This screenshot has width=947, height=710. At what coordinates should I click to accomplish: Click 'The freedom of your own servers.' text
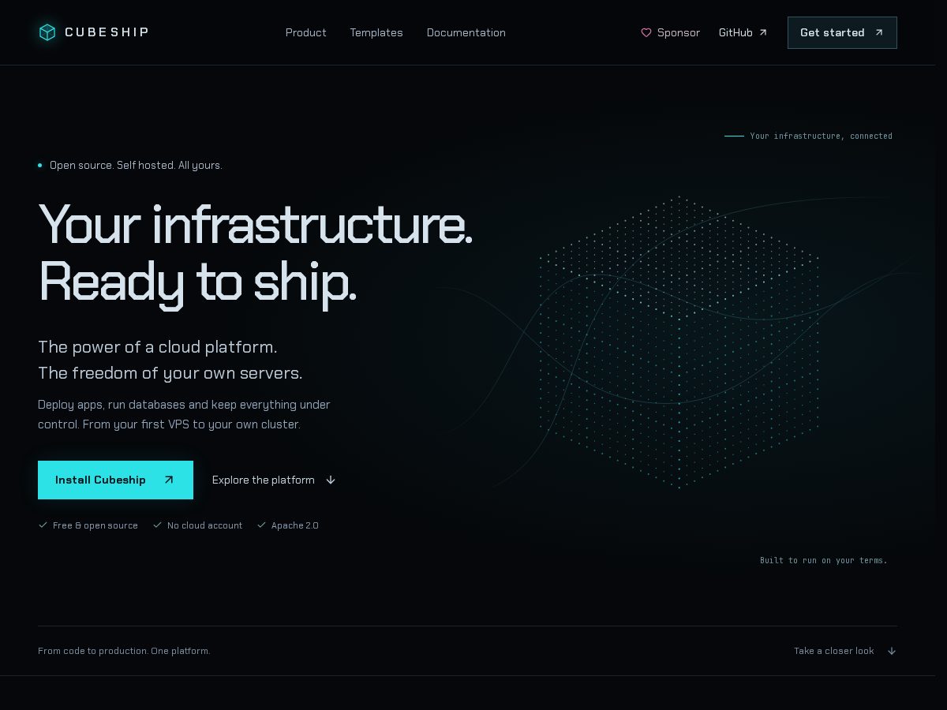[170, 372]
